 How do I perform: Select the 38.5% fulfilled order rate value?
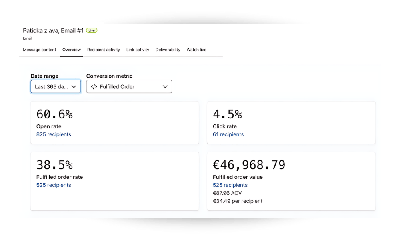click(54, 165)
